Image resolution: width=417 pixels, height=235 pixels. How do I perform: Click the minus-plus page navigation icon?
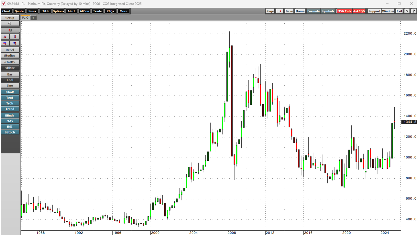coord(280,11)
